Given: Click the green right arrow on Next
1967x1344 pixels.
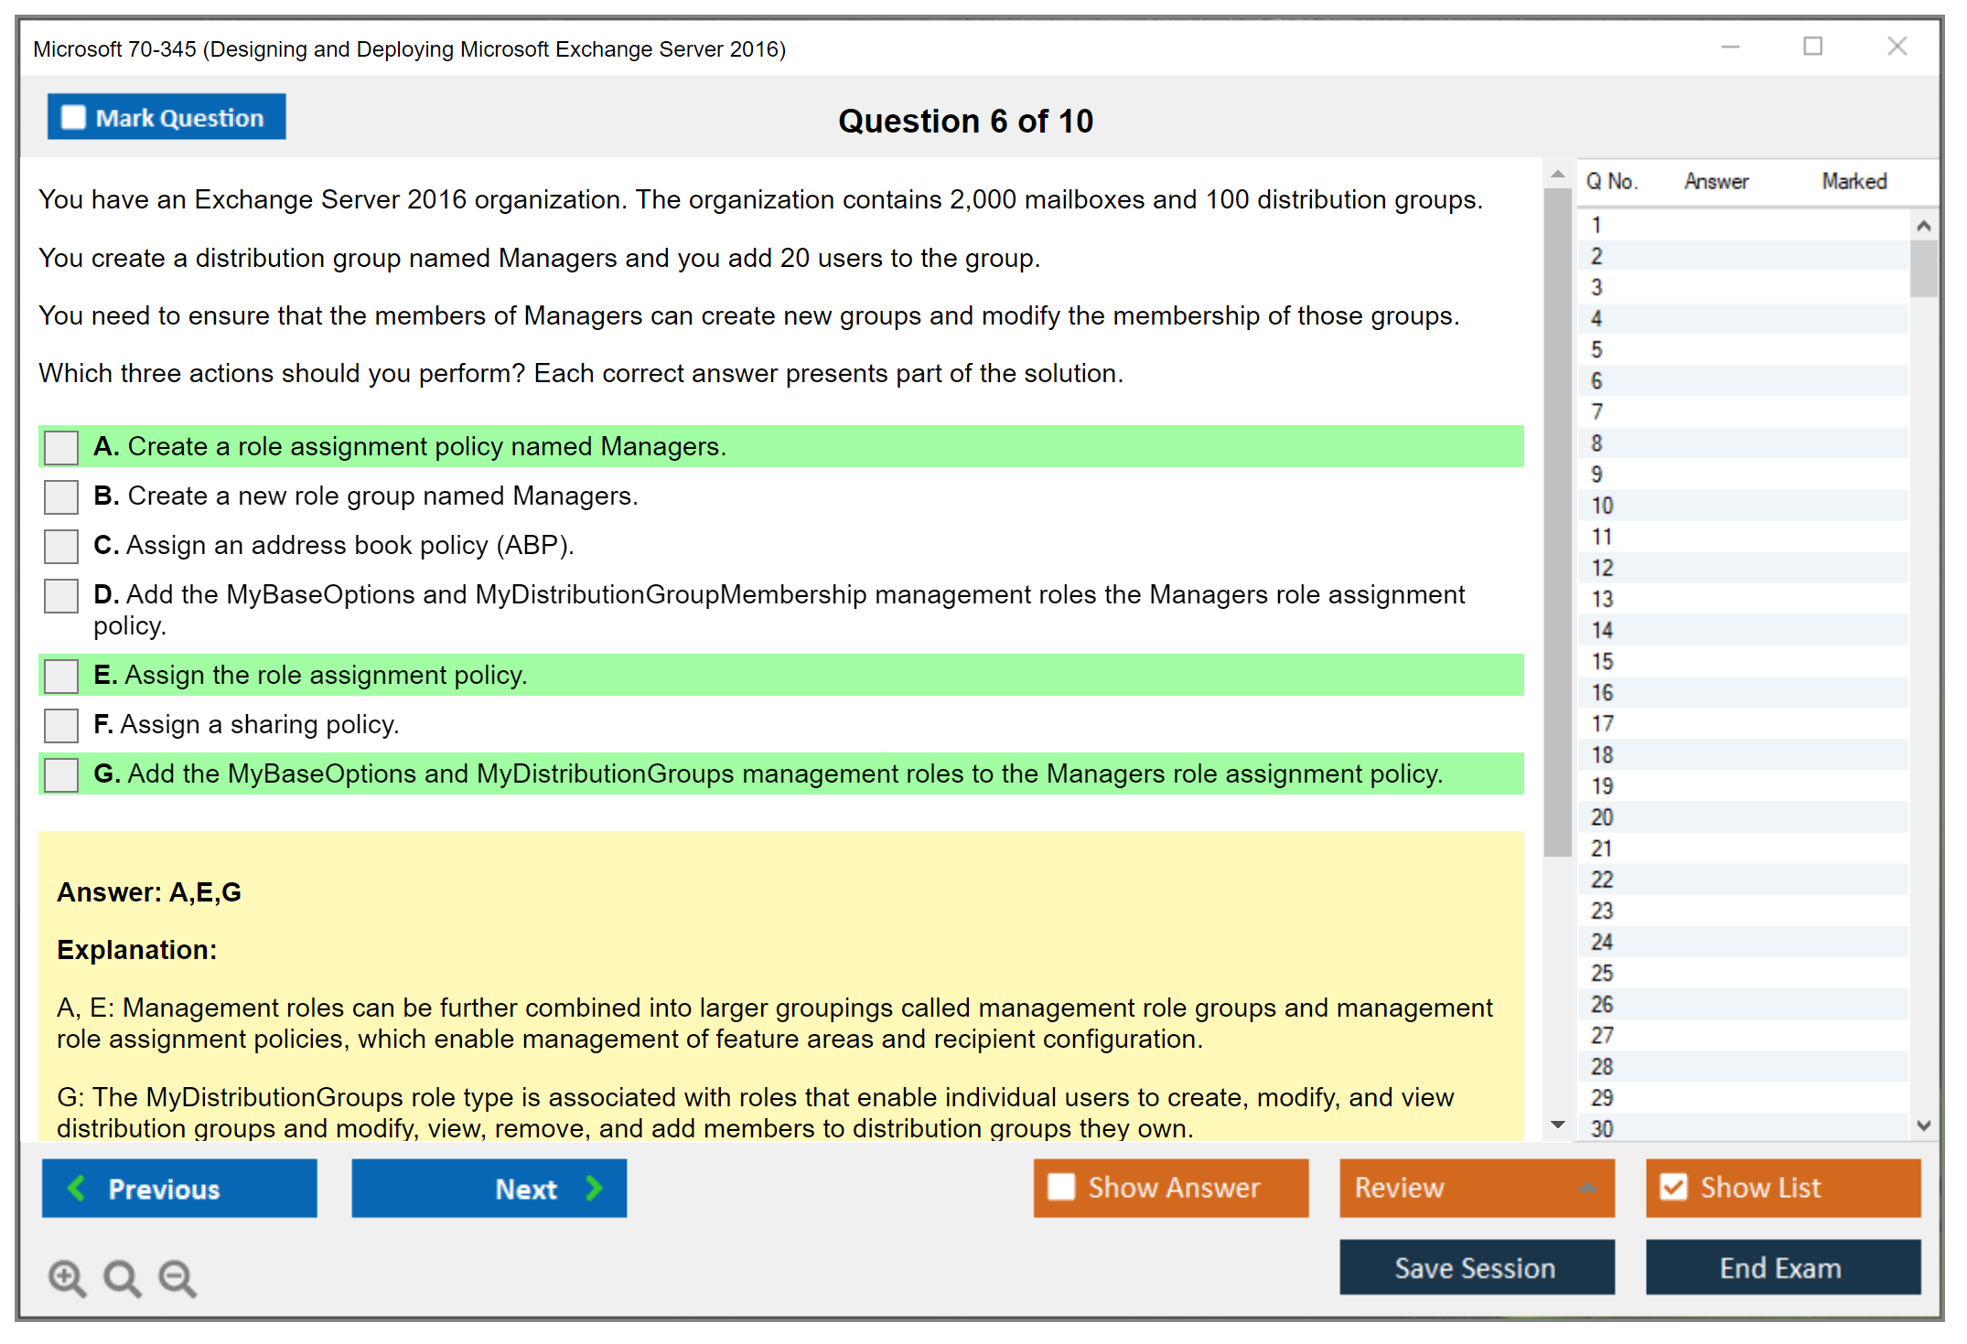Looking at the screenshot, I should coord(594,1188).
